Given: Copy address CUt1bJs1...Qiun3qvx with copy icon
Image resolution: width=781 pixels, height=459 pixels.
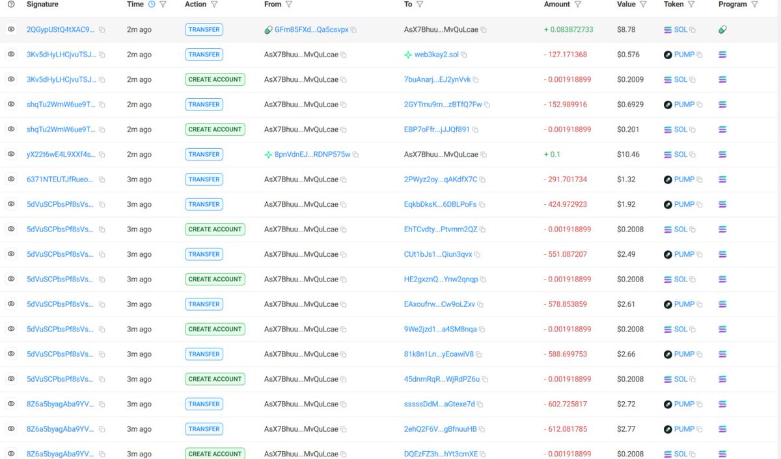Looking at the screenshot, I should [477, 254].
